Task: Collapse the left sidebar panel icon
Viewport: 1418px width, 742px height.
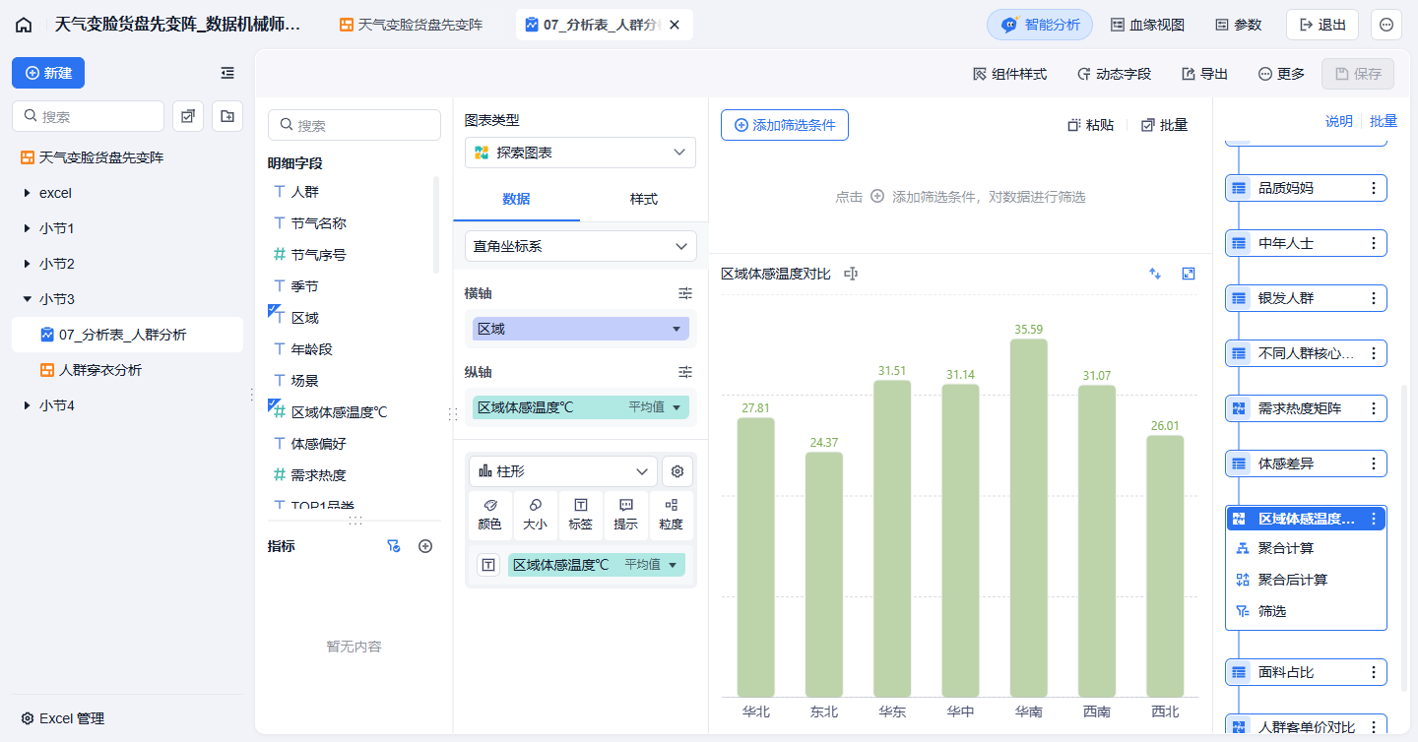Action: pos(227,73)
